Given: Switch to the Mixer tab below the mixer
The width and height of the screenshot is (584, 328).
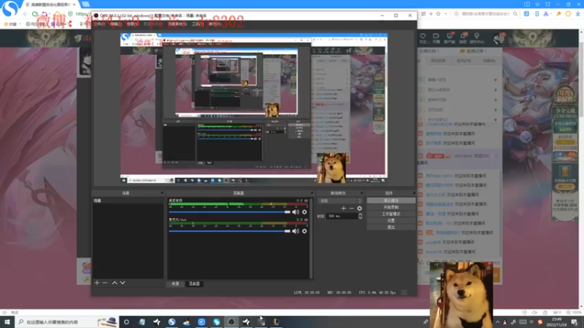Looking at the screenshot, I should (194, 284).
